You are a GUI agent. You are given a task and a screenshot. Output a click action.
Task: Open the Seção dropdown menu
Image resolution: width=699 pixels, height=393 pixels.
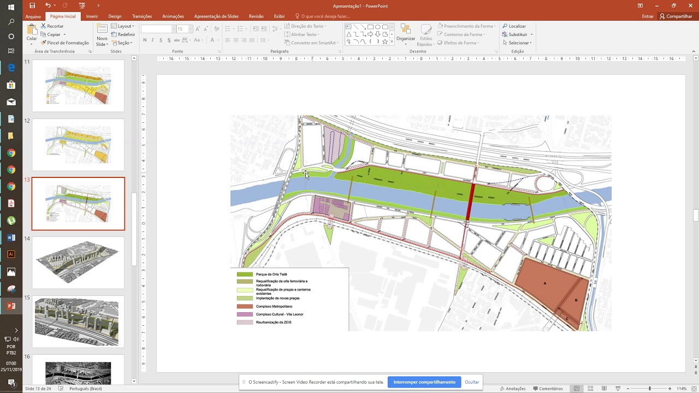pos(123,43)
